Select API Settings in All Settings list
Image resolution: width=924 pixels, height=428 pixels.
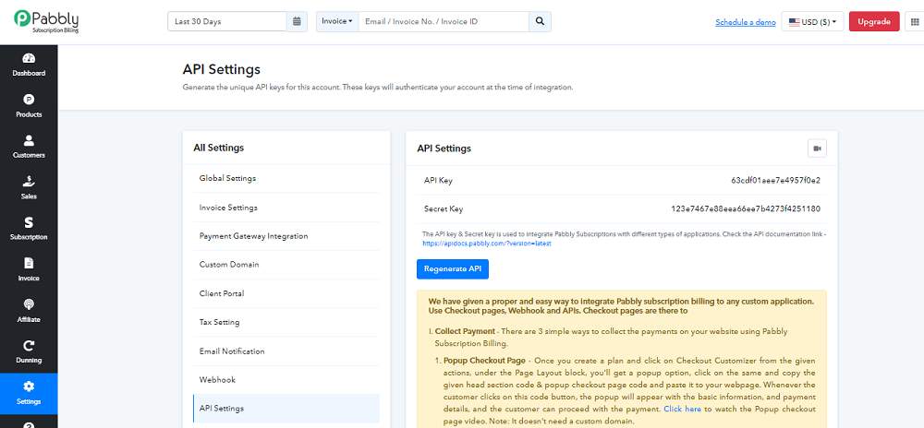coord(286,408)
